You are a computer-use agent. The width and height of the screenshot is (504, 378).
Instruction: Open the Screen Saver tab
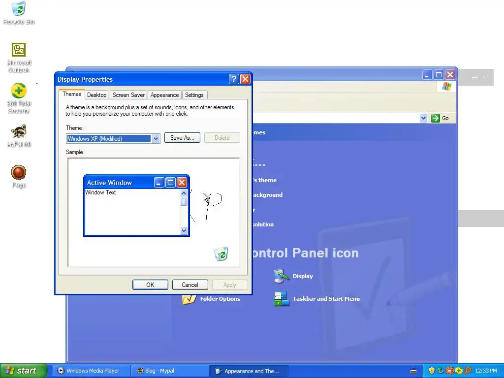pos(128,95)
